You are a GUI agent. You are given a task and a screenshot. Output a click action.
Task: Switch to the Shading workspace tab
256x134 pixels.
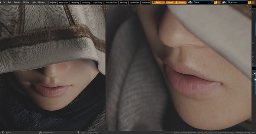[x=124, y=3]
